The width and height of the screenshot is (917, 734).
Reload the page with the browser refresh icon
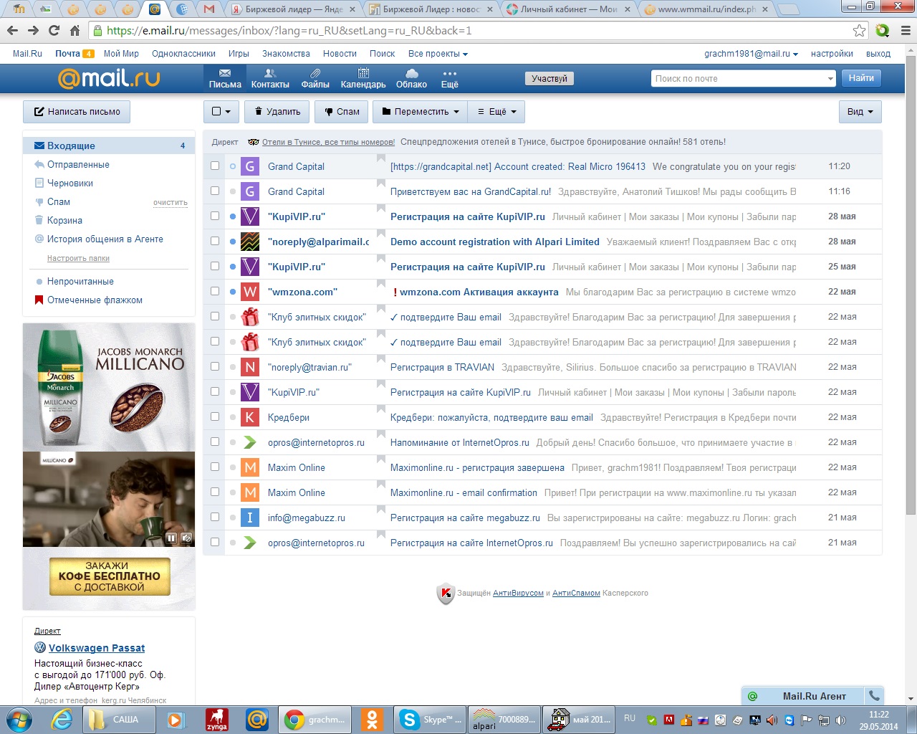(54, 31)
